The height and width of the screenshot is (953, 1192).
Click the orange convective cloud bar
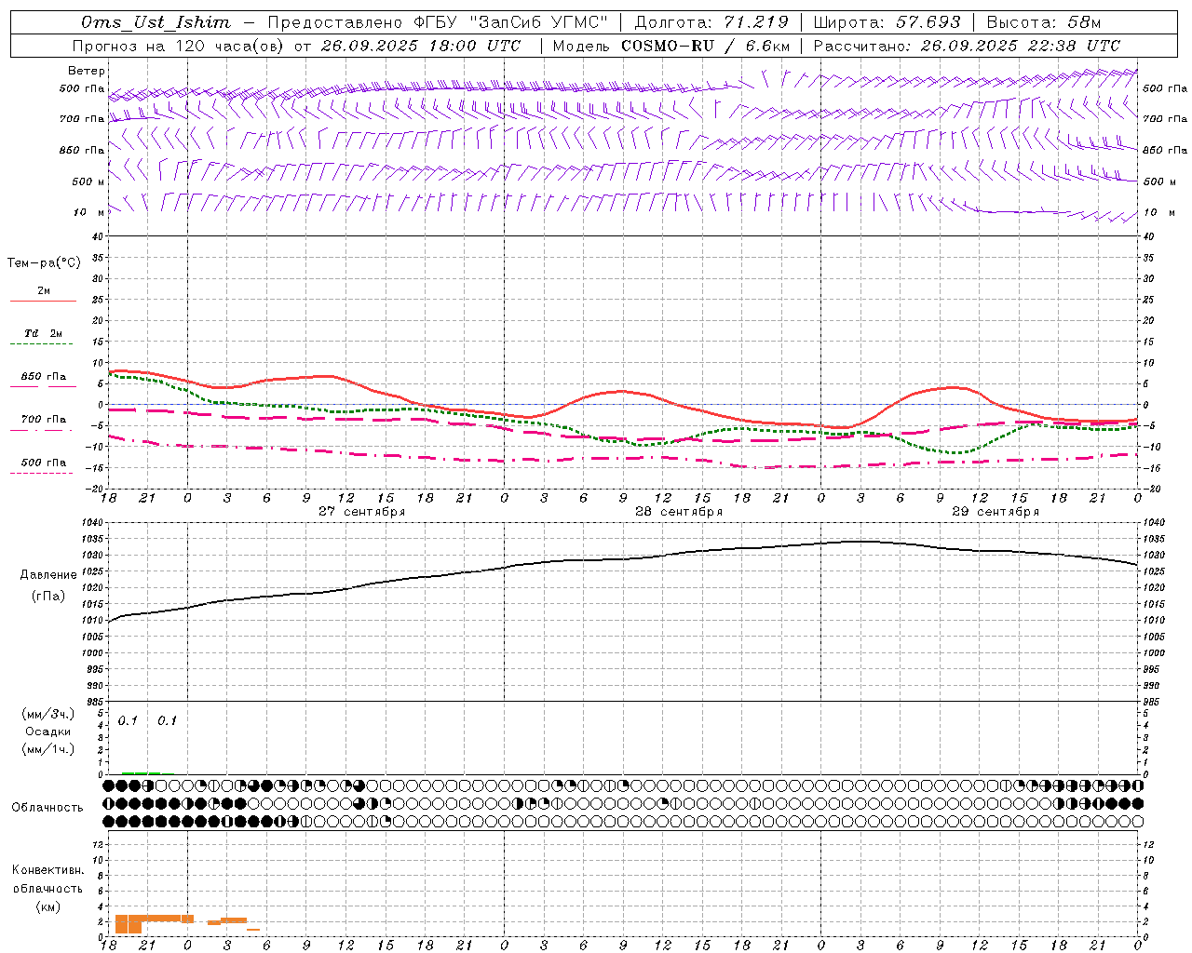point(155,920)
